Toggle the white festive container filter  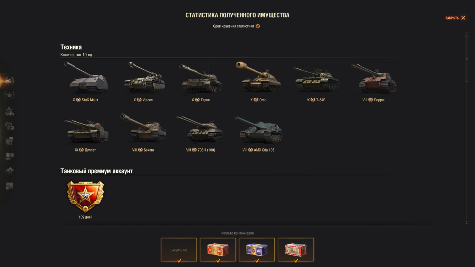(x=296, y=250)
